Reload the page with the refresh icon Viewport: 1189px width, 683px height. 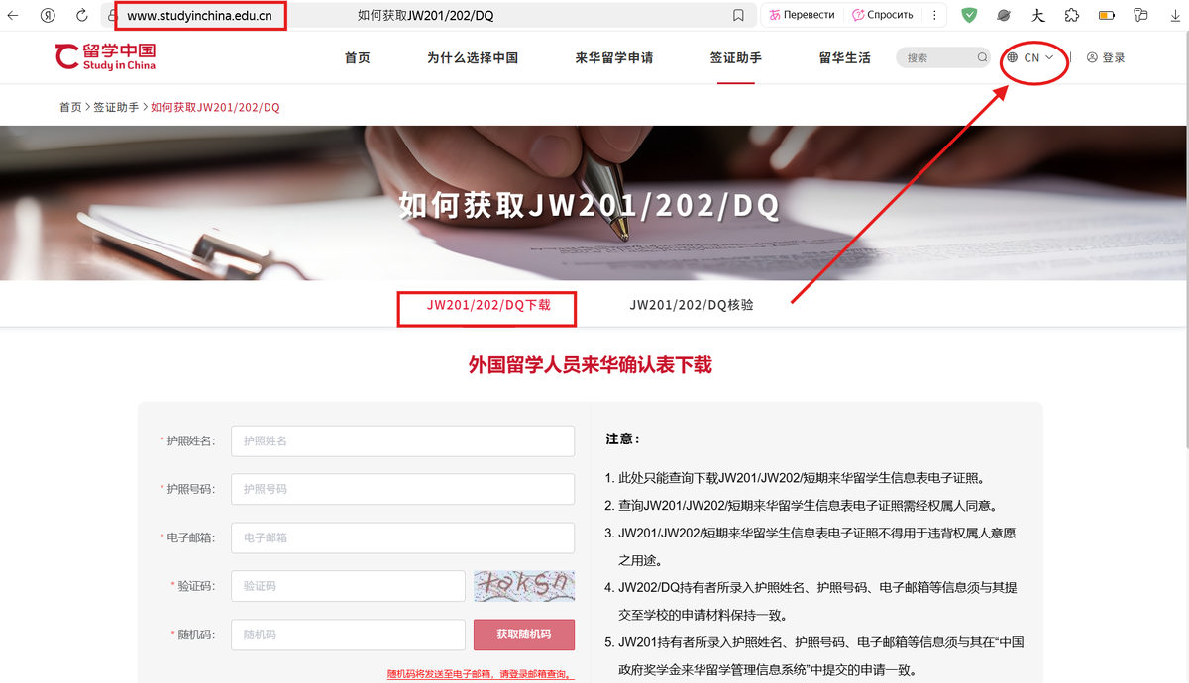(x=82, y=15)
